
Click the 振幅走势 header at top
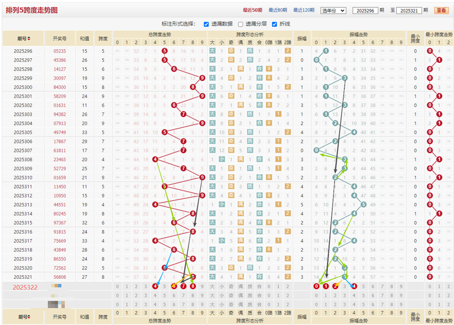point(359,35)
